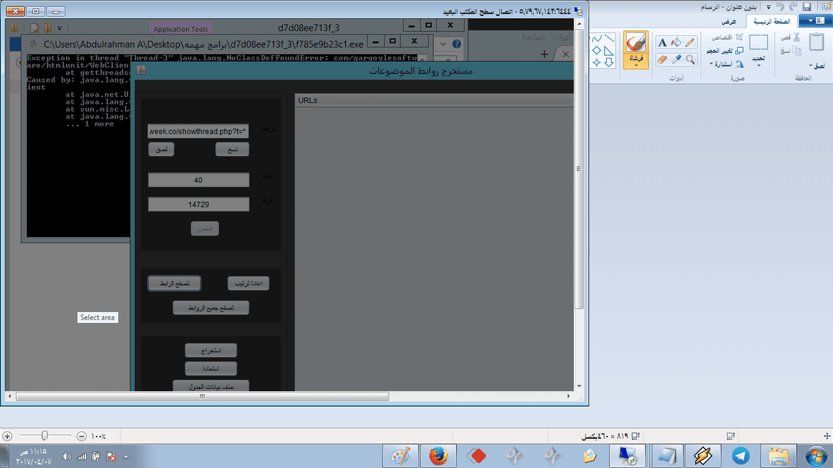This screenshot has width=833, height=468.
Task: Expand the Brushes (فرشاة) dropdown arrow
Action: [635, 66]
